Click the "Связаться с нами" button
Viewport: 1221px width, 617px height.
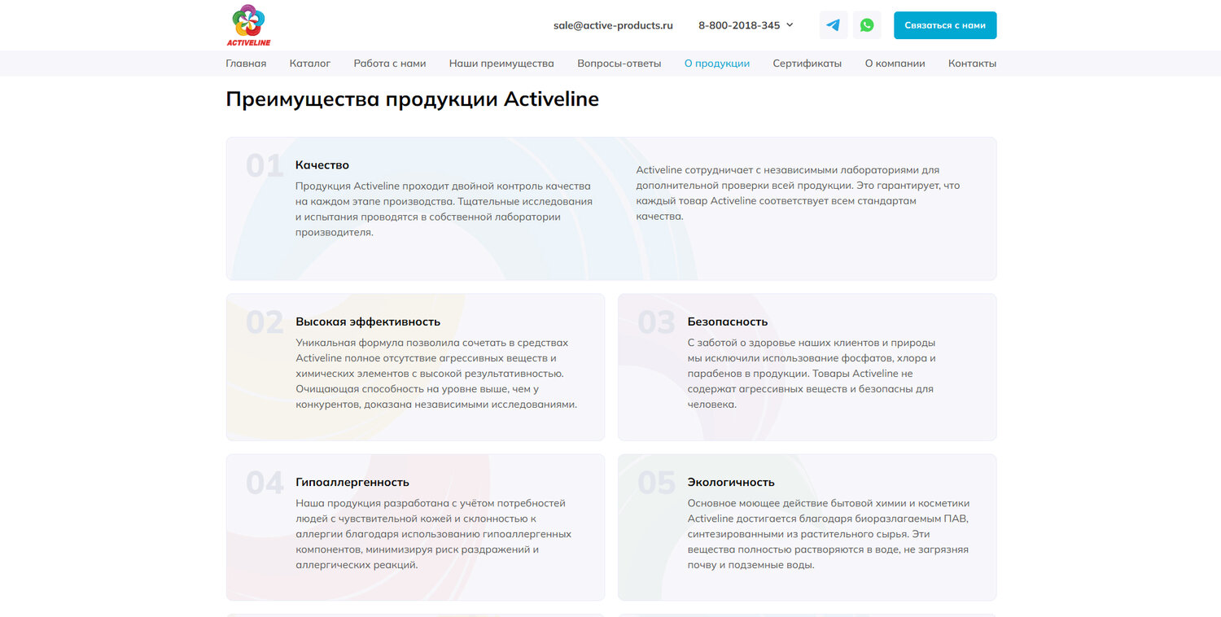pos(945,25)
